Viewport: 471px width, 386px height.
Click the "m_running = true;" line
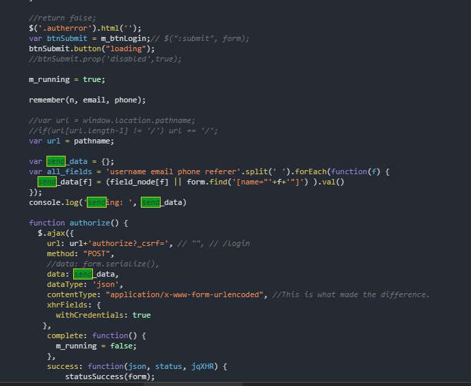point(67,79)
